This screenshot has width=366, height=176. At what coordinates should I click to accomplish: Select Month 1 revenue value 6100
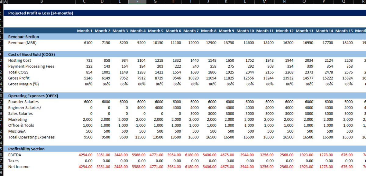point(88,43)
